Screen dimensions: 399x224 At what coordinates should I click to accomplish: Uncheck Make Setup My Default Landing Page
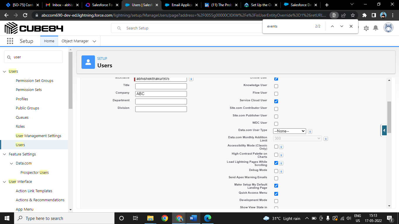(276, 185)
